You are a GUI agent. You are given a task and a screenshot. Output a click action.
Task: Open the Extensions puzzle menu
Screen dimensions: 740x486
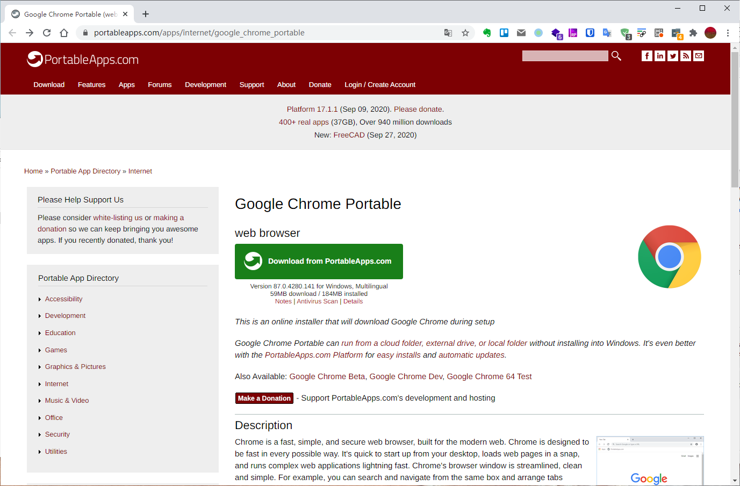693,33
